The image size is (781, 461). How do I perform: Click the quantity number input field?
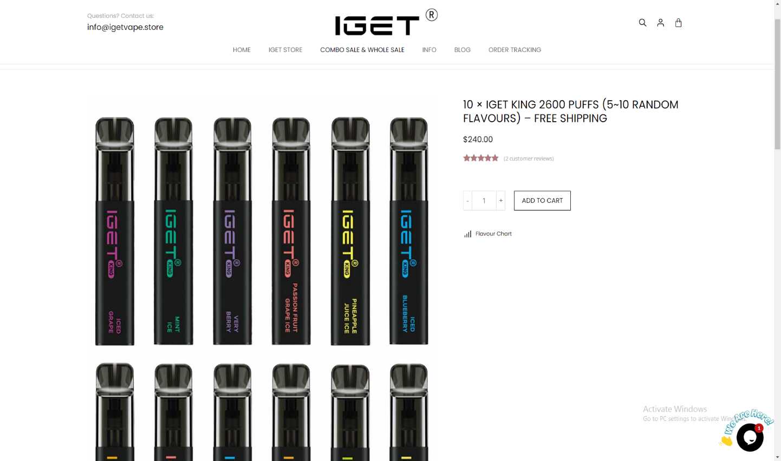(484, 201)
